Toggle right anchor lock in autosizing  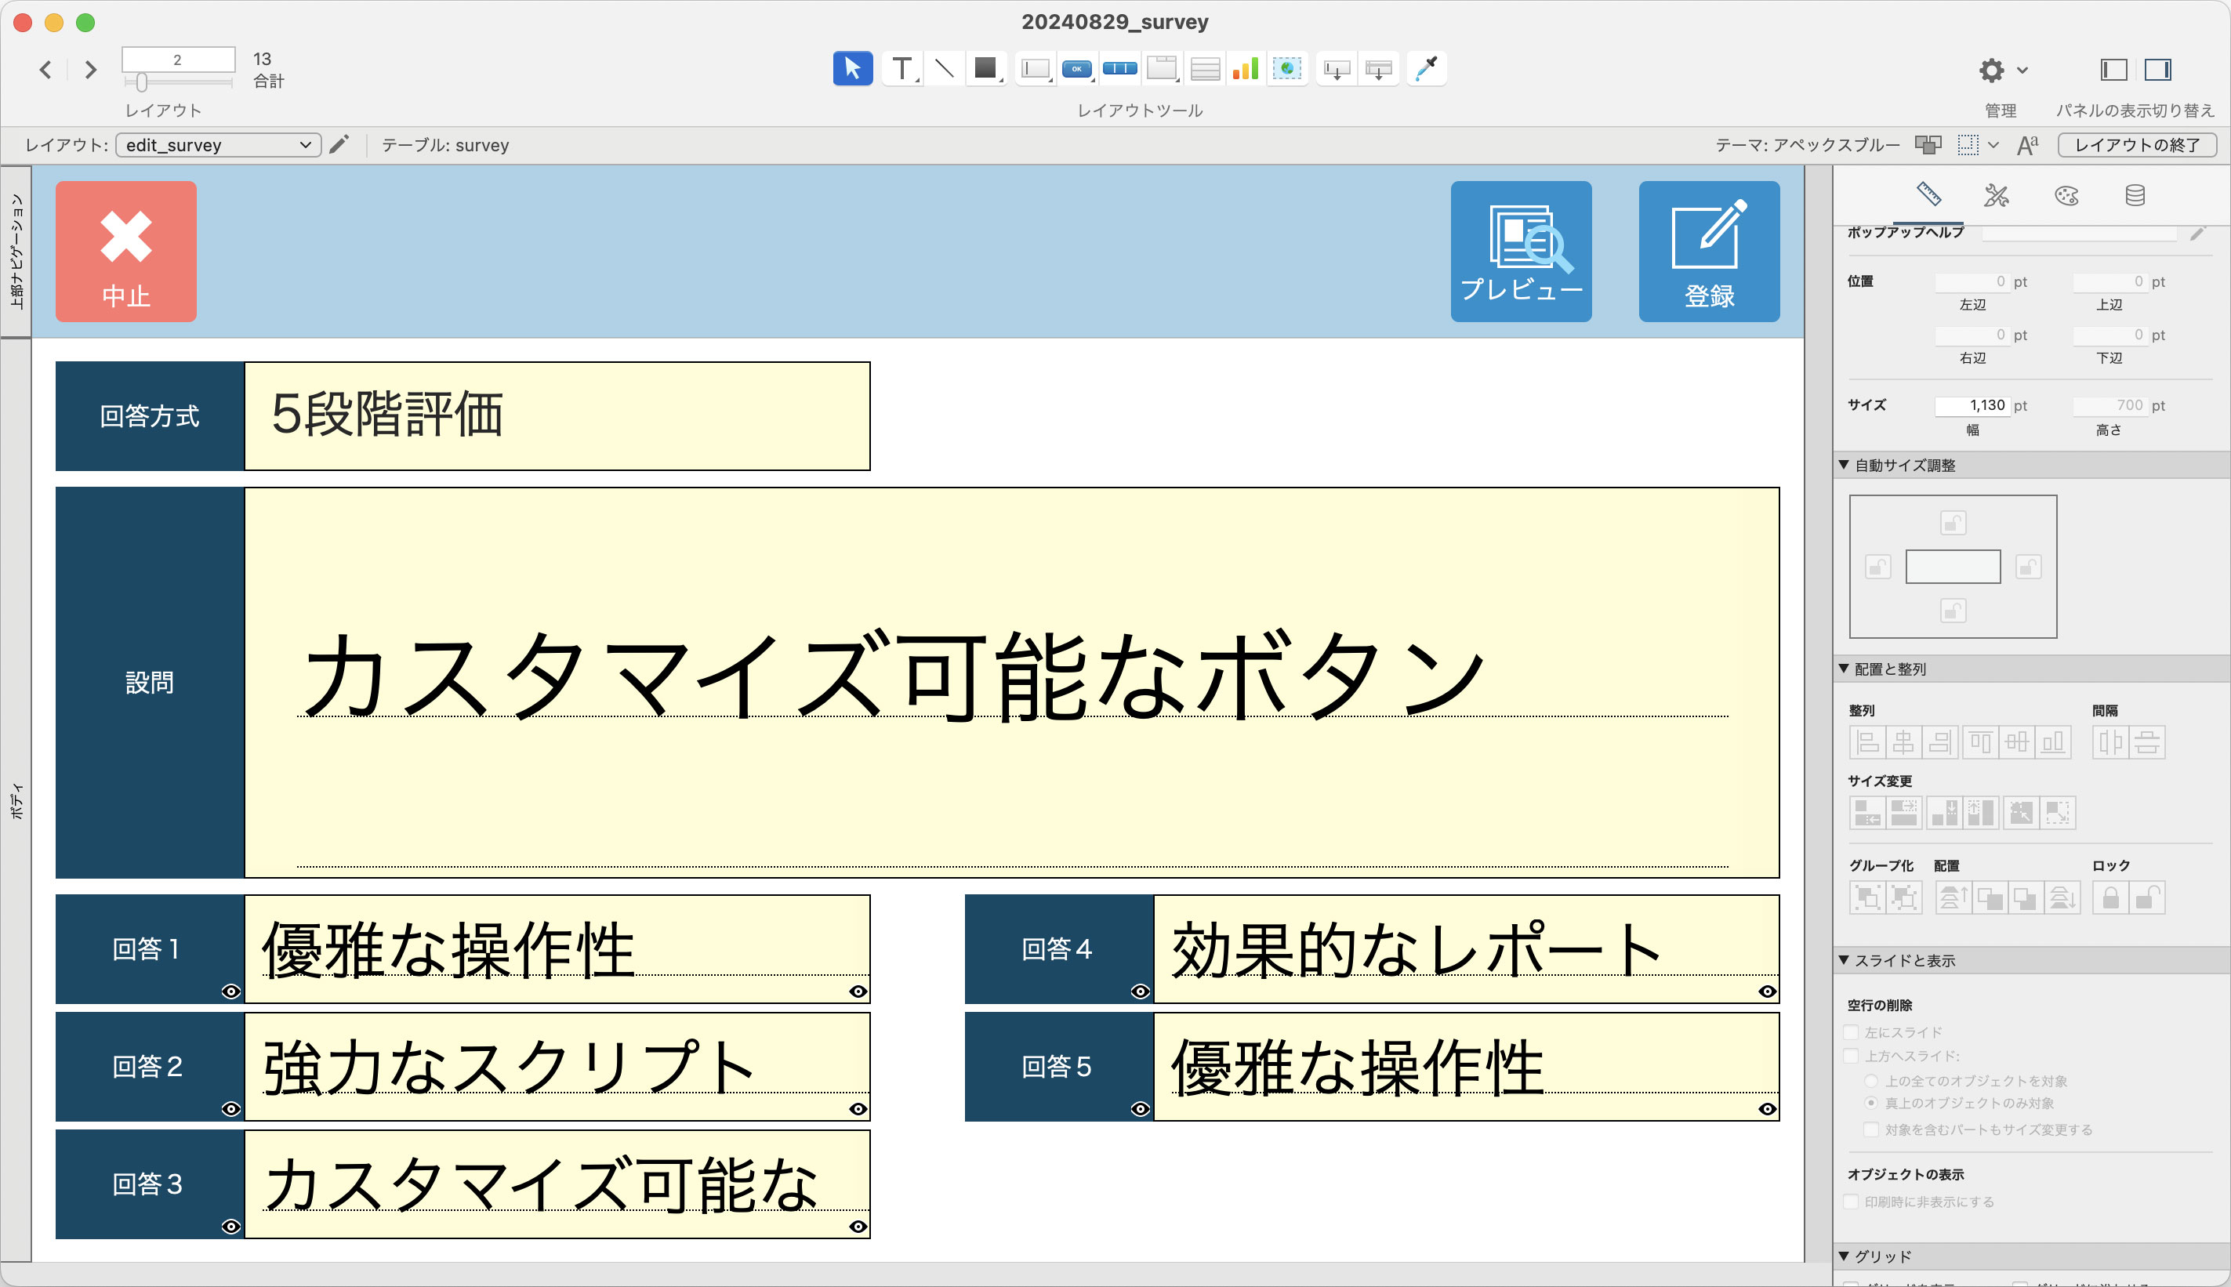(2029, 567)
